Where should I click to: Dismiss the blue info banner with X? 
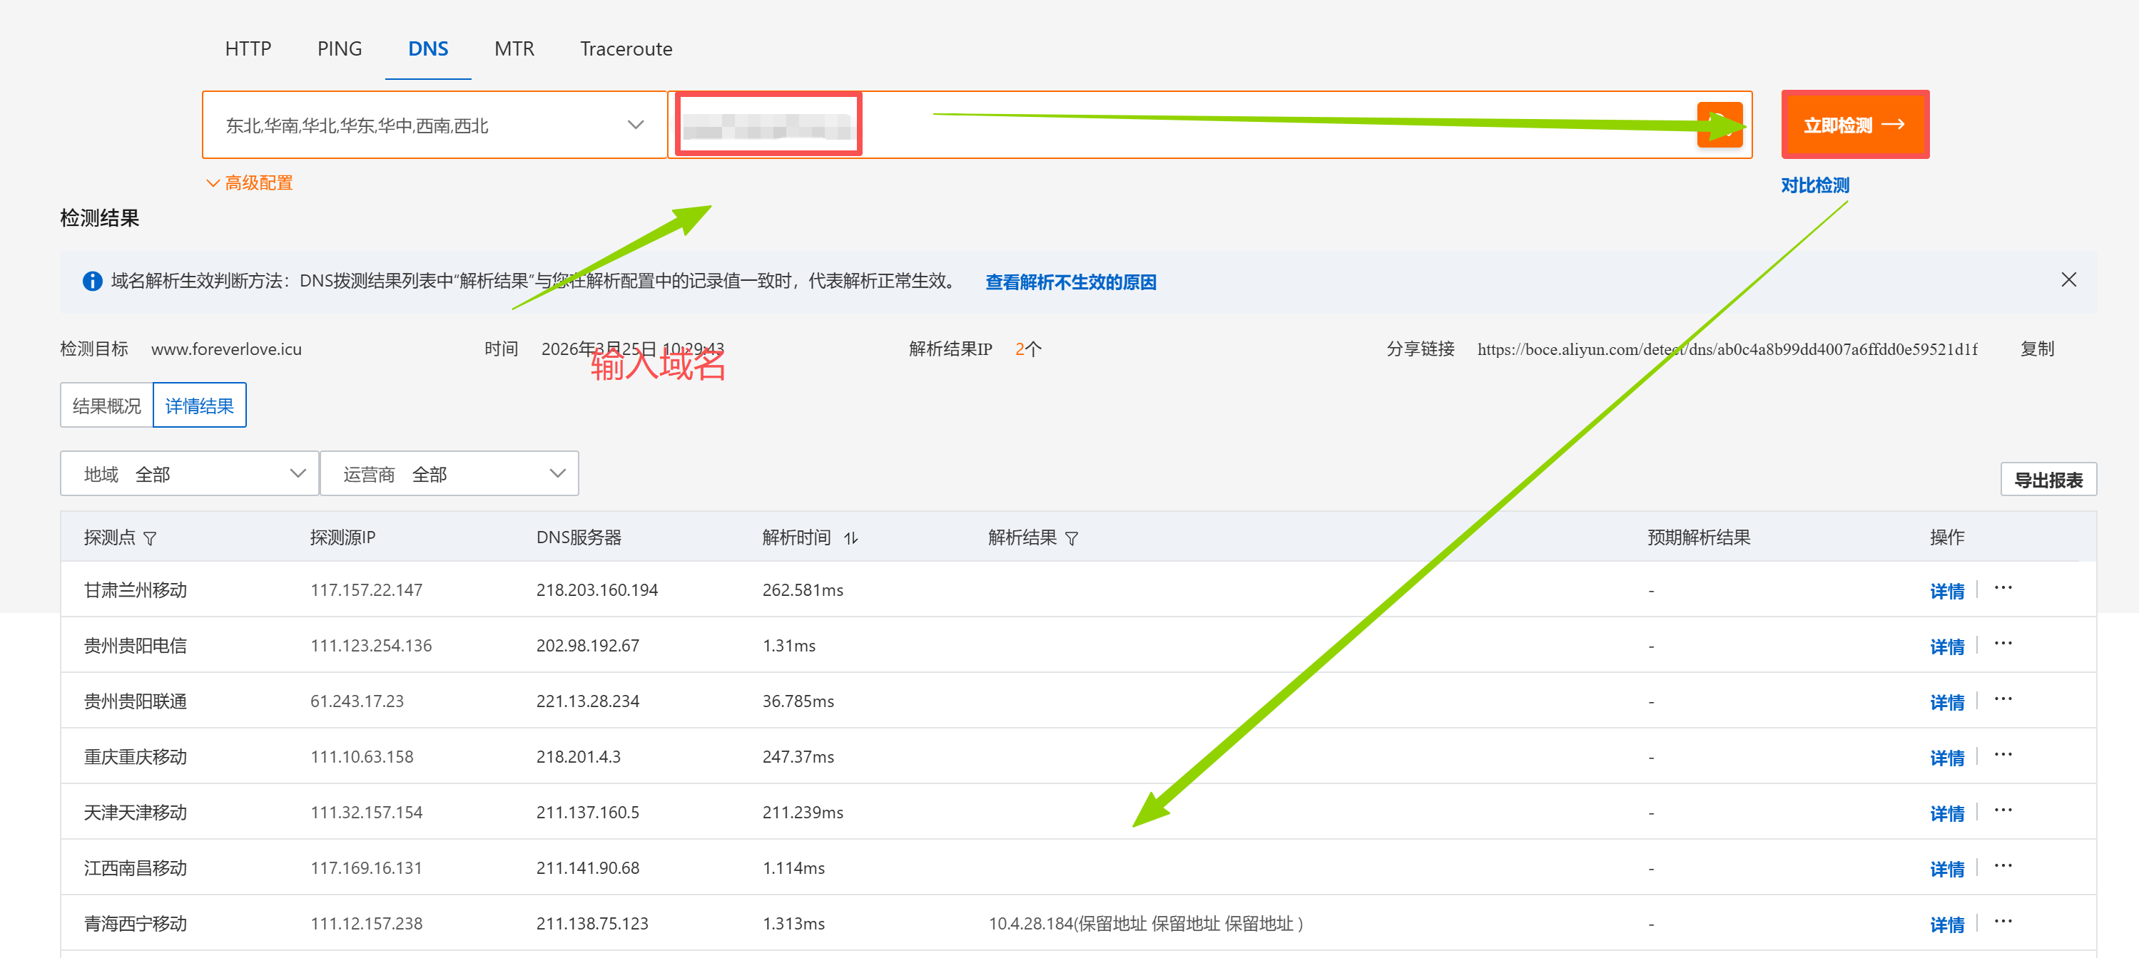pos(2068,280)
